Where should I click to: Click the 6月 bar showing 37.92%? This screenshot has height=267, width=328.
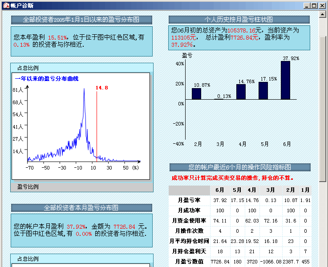point(285,80)
